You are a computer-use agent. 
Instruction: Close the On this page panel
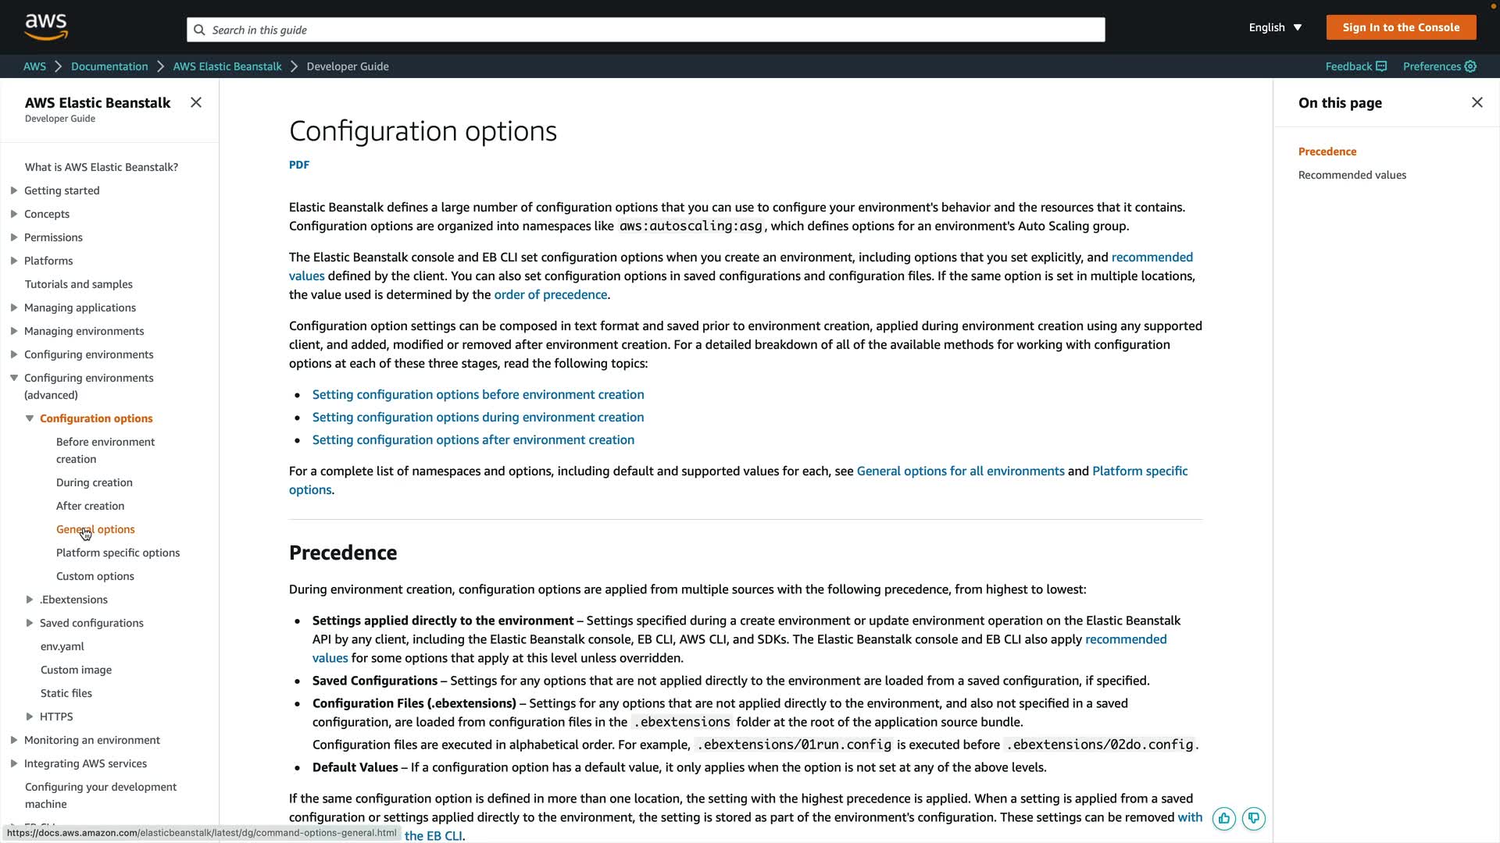click(1477, 102)
